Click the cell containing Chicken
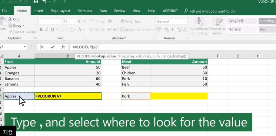The height and width of the screenshot is (136, 276). tap(136, 73)
